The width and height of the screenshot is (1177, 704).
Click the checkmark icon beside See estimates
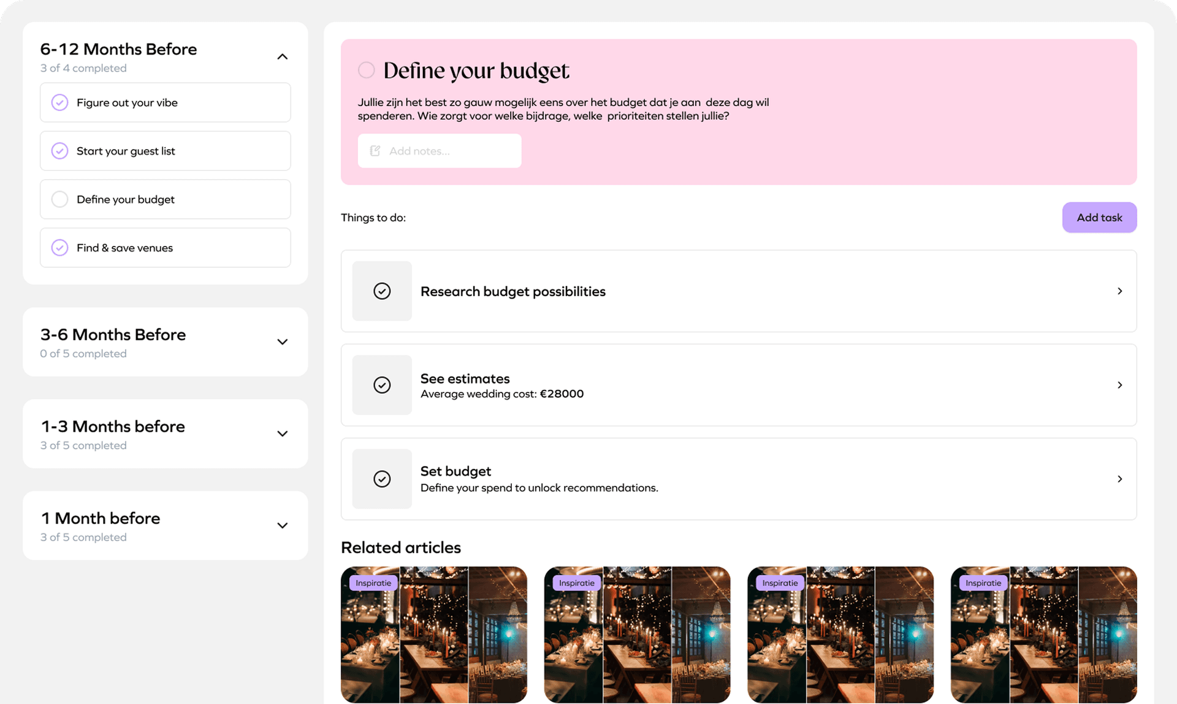click(382, 385)
